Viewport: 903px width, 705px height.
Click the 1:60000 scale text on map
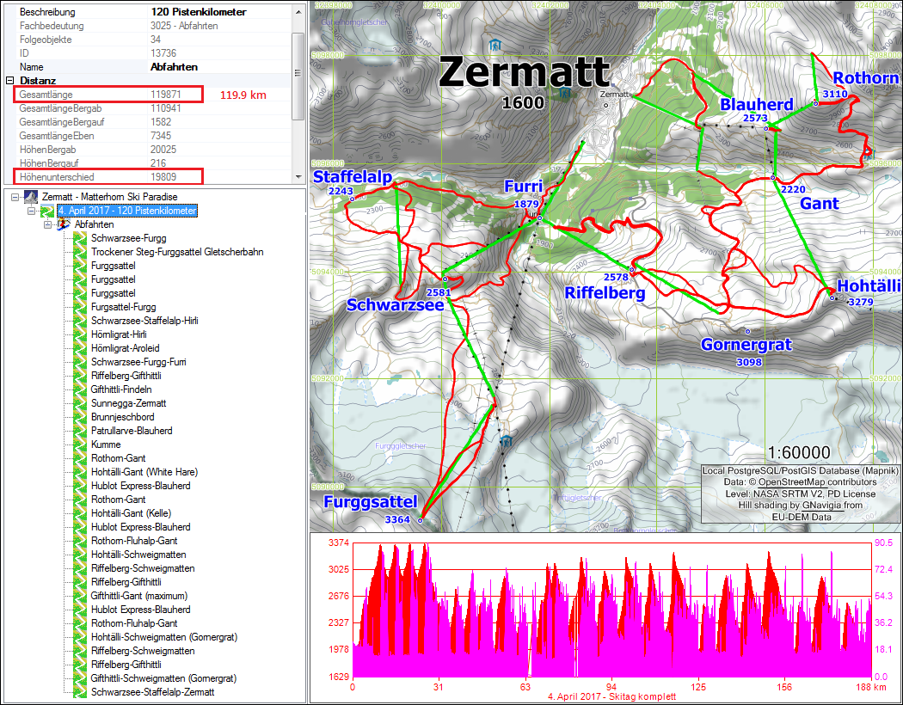(x=799, y=453)
